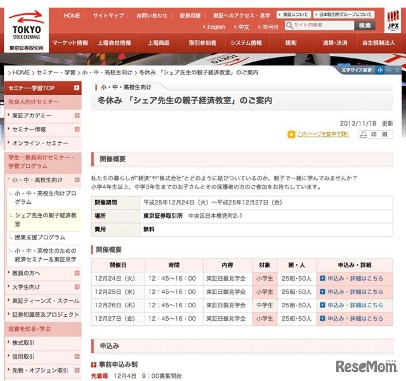Expand the 信用取引 sidebar item
Screen dimensions: 406x381
(77, 356)
